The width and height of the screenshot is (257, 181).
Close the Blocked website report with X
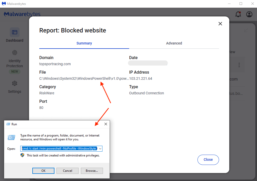[220, 24]
